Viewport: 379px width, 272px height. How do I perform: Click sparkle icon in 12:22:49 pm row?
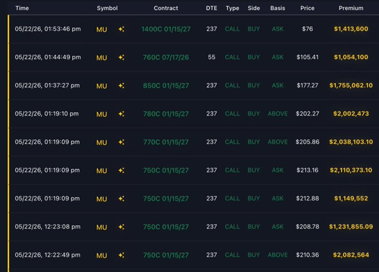coord(121,255)
